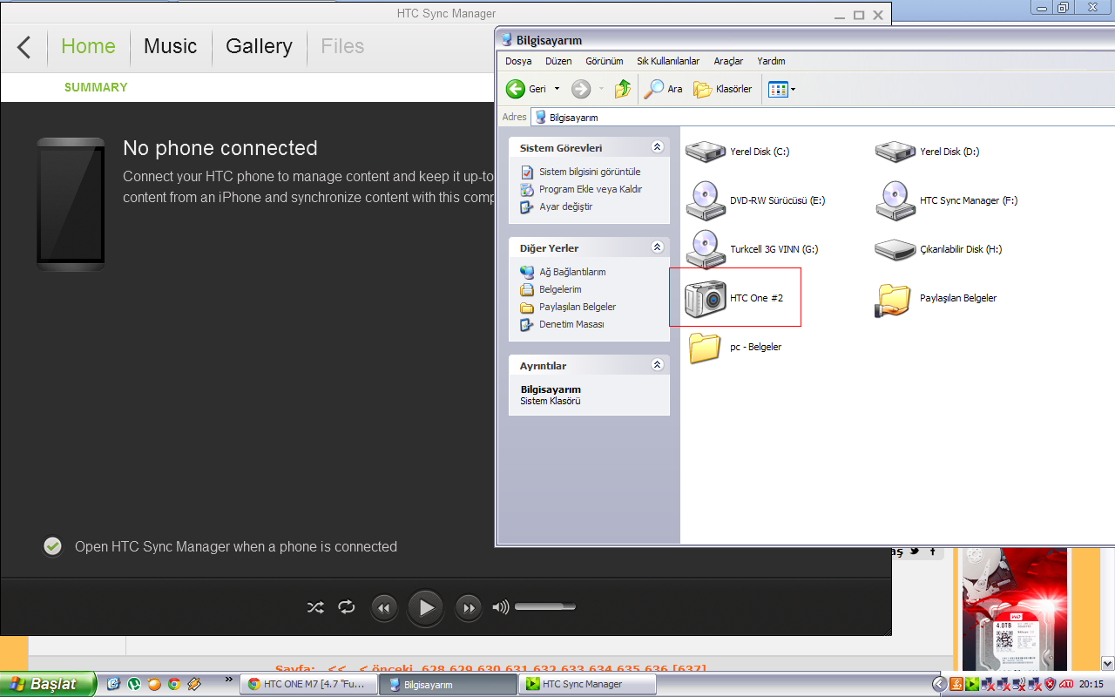
Task: Click 'Program Ekle veya Kaldır' link
Action: (x=591, y=189)
